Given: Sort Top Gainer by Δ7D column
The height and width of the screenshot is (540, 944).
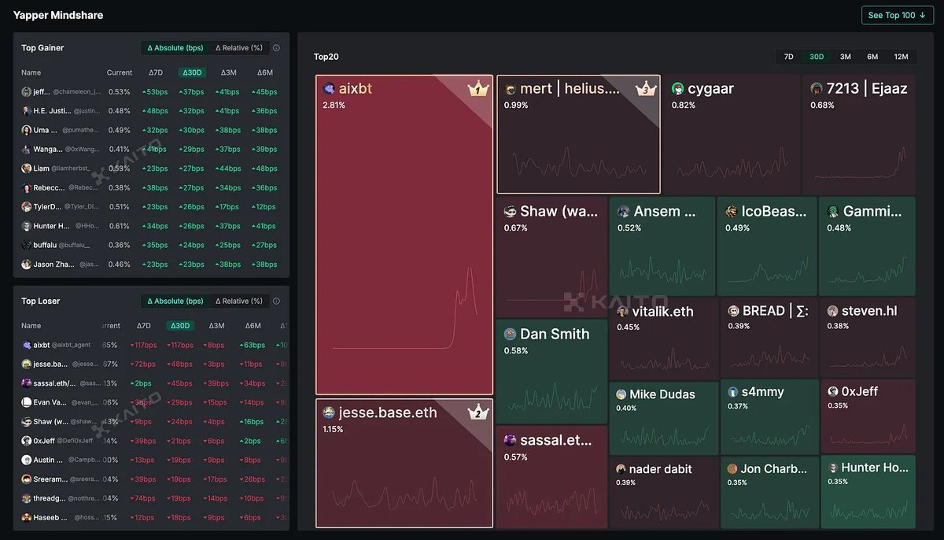Looking at the screenshot, I should point(155,72).
